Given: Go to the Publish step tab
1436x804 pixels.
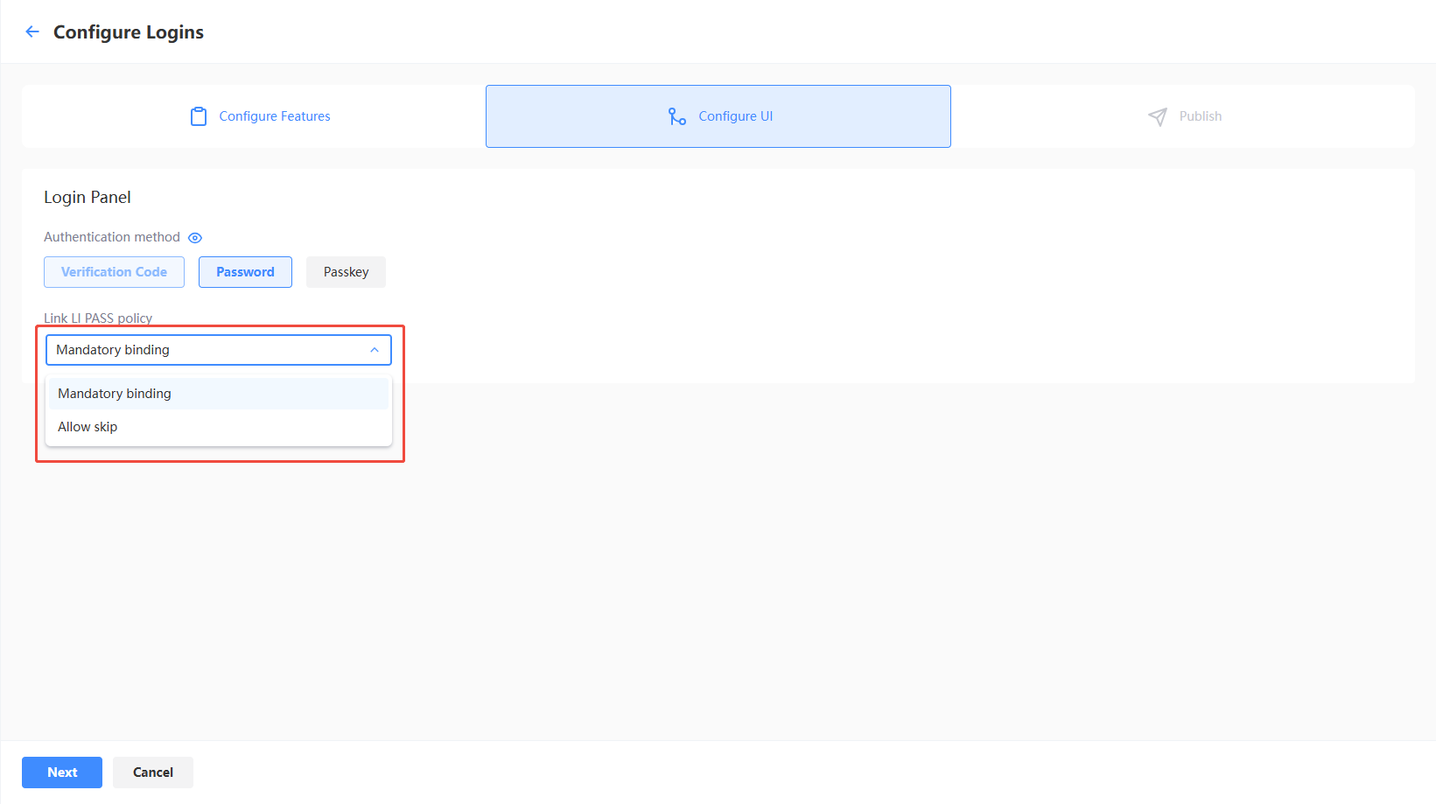Looking at the screenshot, I should tap(1183, 116).
